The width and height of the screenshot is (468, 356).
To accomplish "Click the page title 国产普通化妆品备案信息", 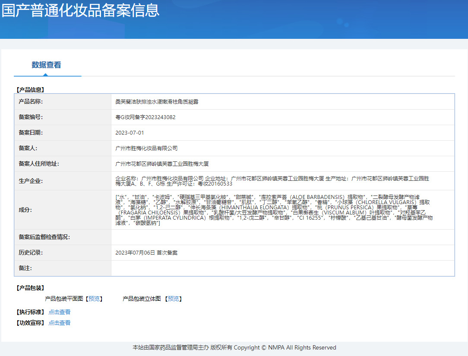I will click(81, 10).
